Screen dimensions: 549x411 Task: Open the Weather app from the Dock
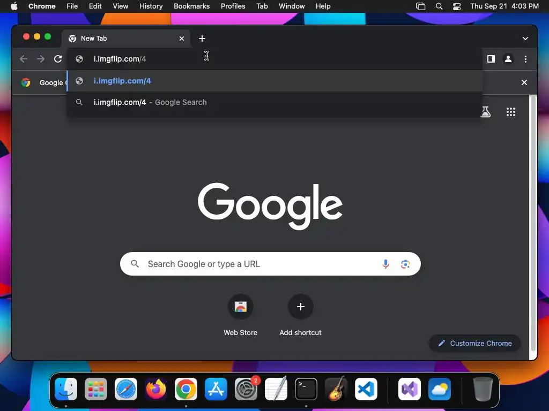440,389
